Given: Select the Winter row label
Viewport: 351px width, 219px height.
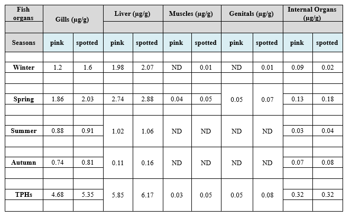Looking at the screenshot, I should [x=23, y=68].
